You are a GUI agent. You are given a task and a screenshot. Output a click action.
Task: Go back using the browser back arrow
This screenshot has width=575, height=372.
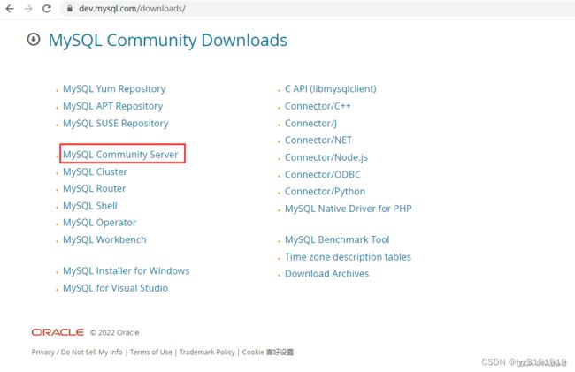[10, 9]
